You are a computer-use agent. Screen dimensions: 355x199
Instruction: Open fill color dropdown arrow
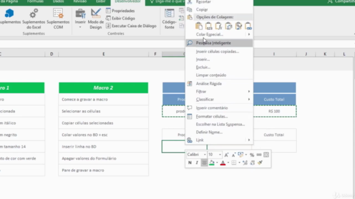click(x=217, y=163)
